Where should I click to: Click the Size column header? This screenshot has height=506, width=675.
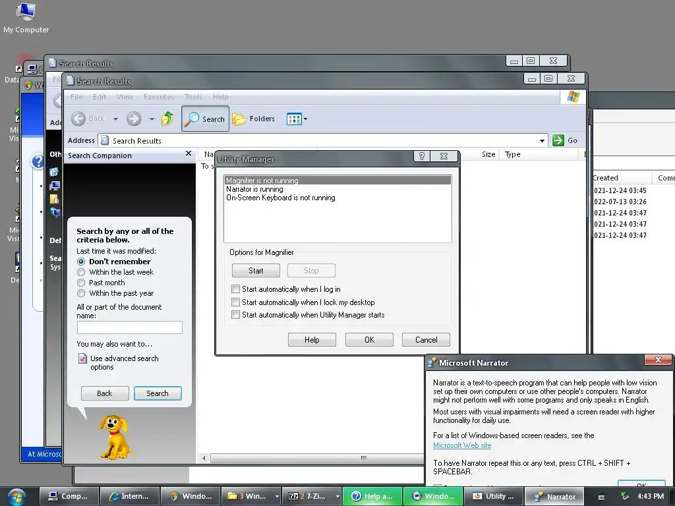488,154
